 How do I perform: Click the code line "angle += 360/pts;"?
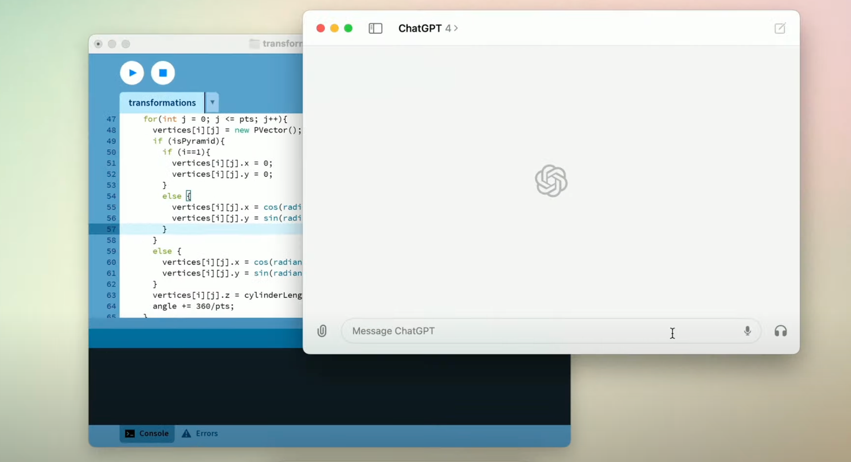point(193,306)
